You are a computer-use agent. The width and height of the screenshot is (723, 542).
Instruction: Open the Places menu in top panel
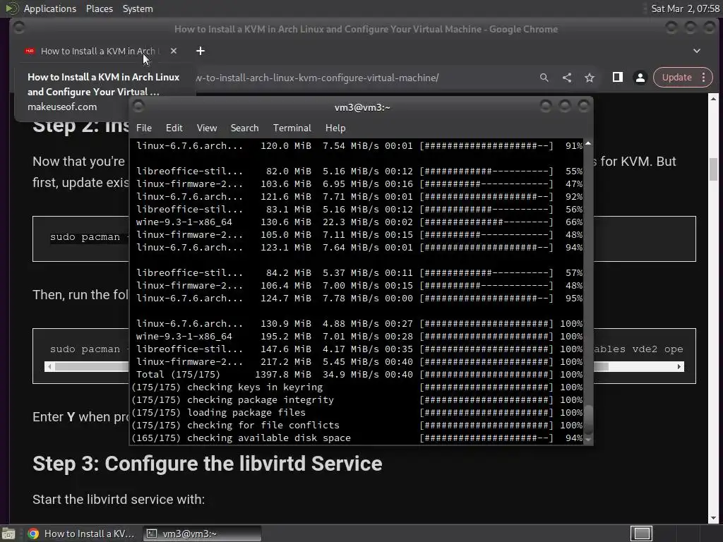(99, 8)
